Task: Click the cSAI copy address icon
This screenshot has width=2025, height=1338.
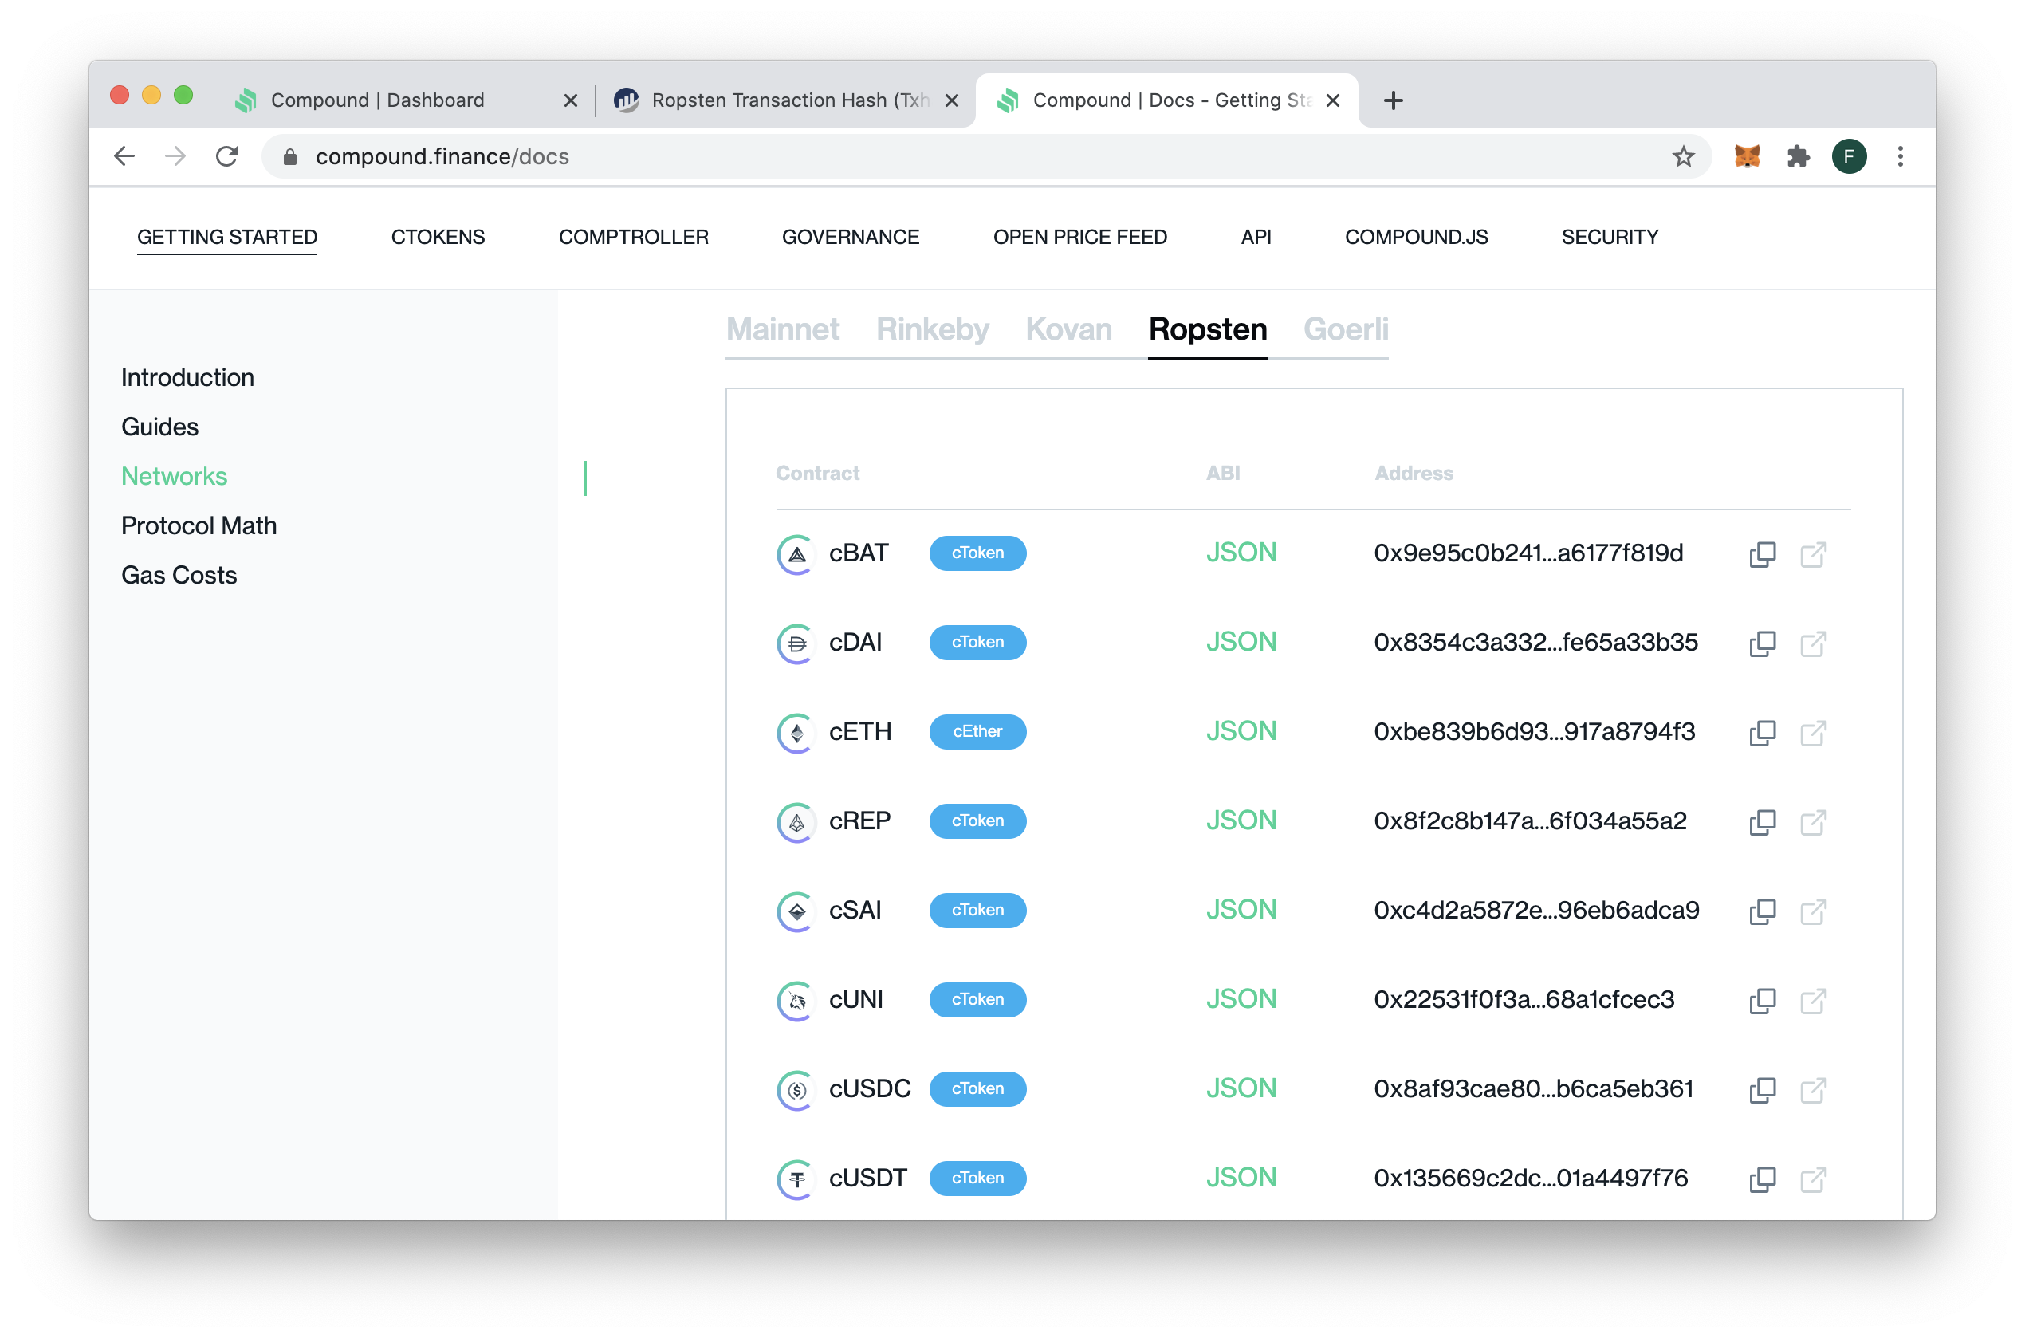Action: pos(1764,911)
